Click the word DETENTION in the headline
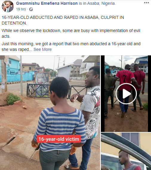151x170 pixels. click(x=14, y=23)
